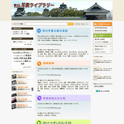This screenshot has width=124, height=124.
Task: Click the 熊本日日新聞社 text link
Action: (x=99, y=86)
